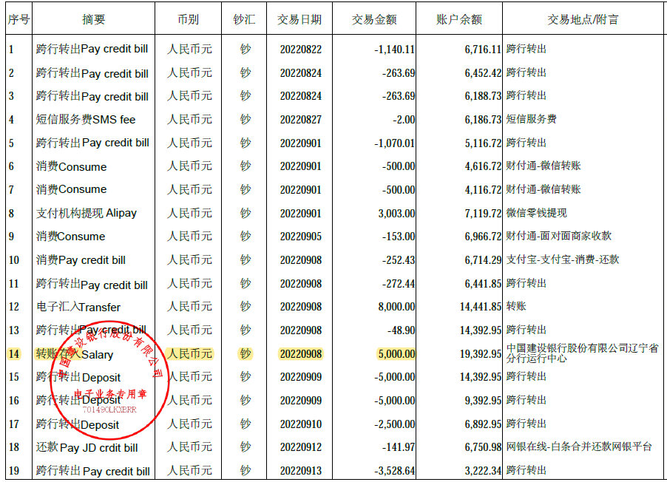Select the balance 3,222.34 cell
667x482 pixels.
(483, 470)
